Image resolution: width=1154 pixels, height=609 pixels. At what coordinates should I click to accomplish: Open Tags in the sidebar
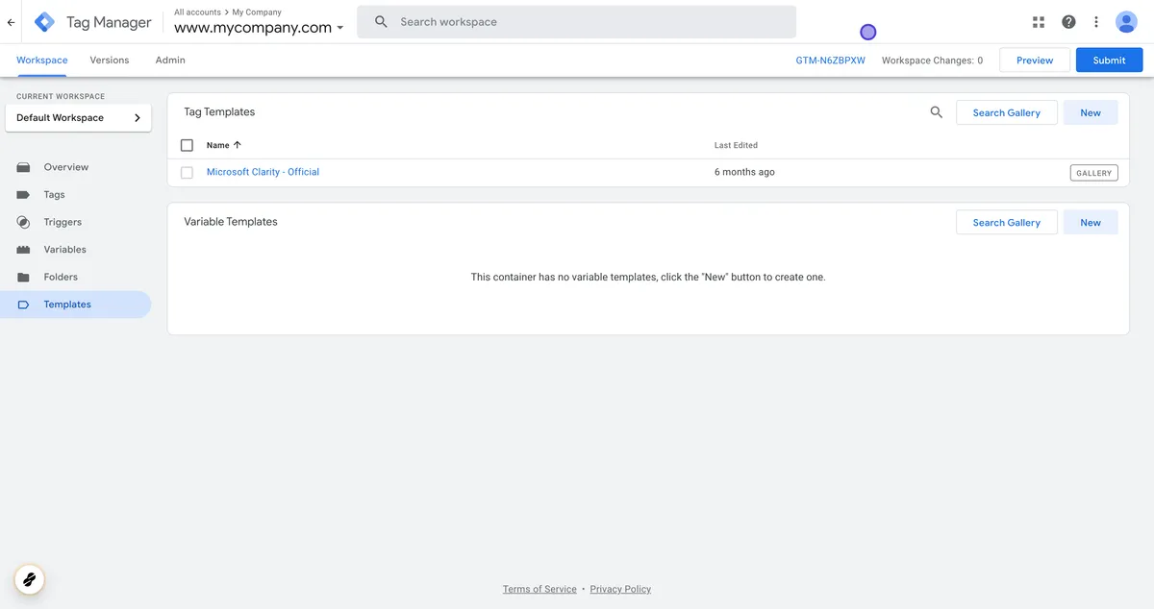tap(55, 195)
